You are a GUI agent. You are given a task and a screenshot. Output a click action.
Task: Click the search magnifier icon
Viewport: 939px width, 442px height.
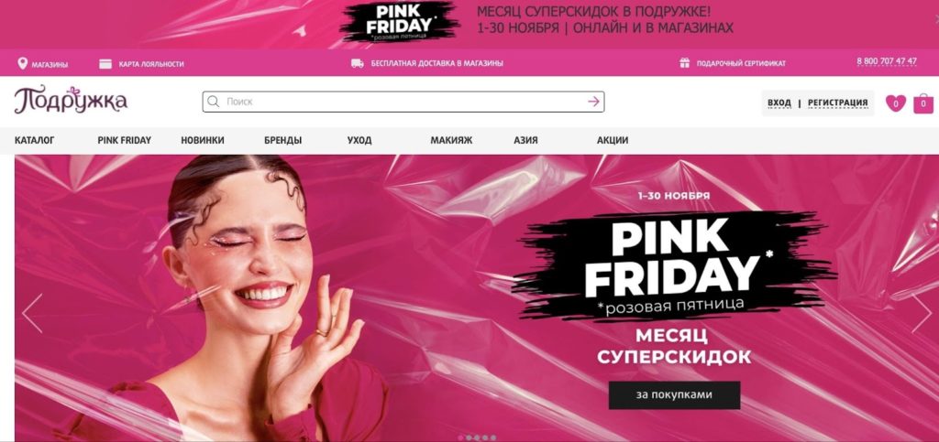pos(213,102)
